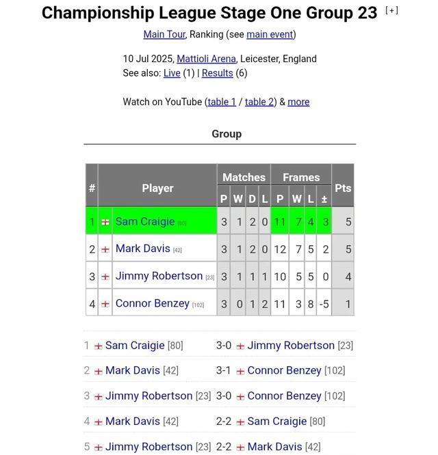Image resolution: width=438 pixels, height=455 pixels.
Task: Click flag icon before Sam Craigie in match 1
Action: point(99,346)
